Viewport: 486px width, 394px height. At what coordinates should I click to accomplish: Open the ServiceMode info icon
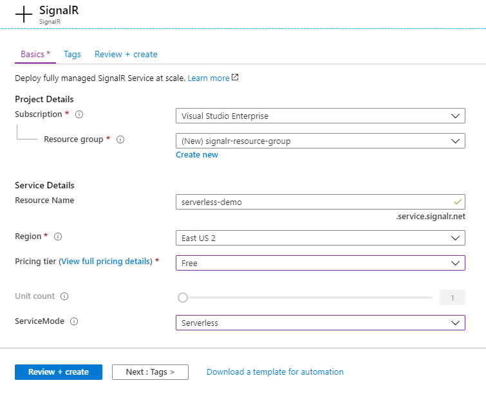(x=74, y=321)
